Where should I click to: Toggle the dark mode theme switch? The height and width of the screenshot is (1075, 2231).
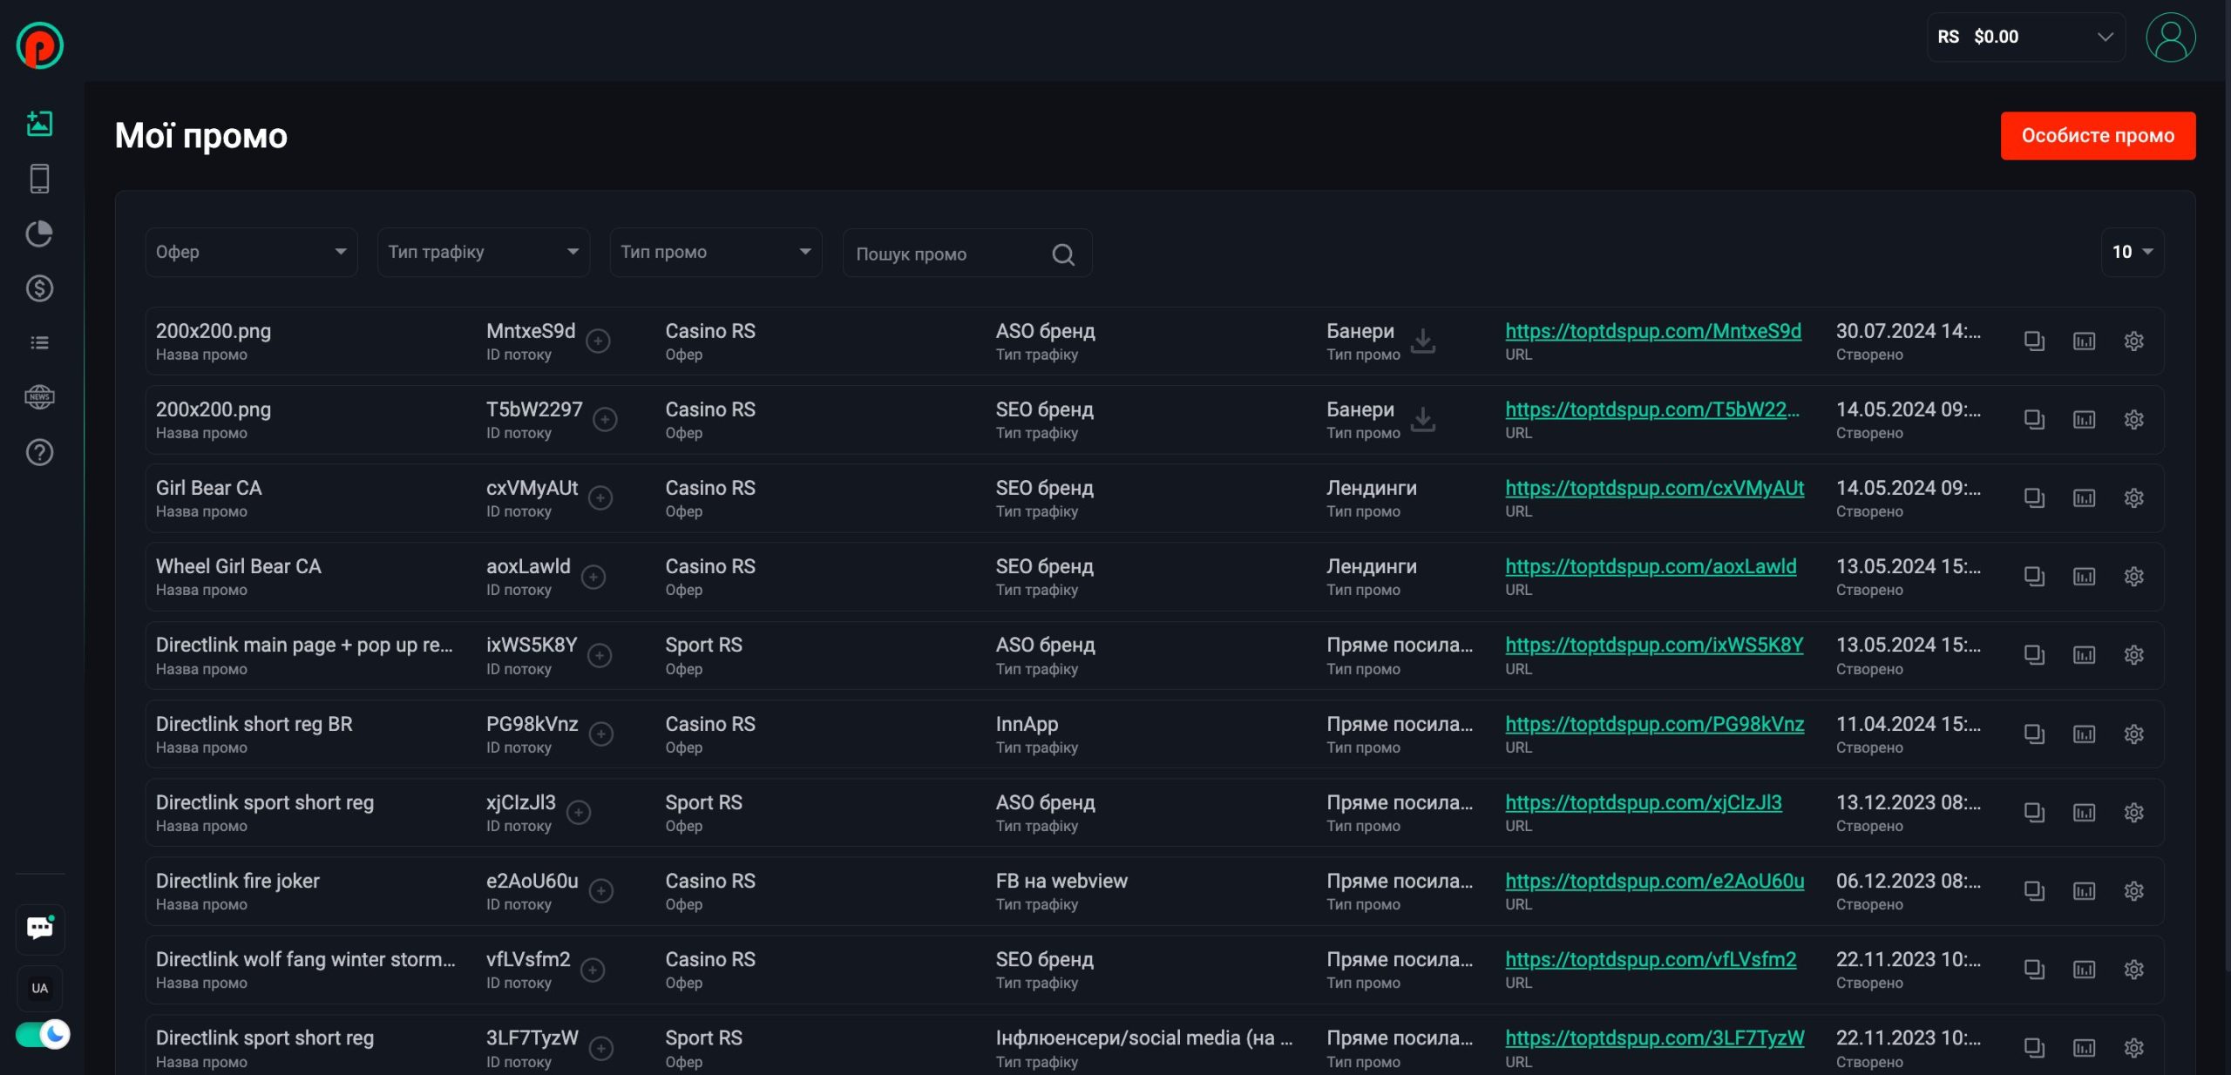[43, 1034]
